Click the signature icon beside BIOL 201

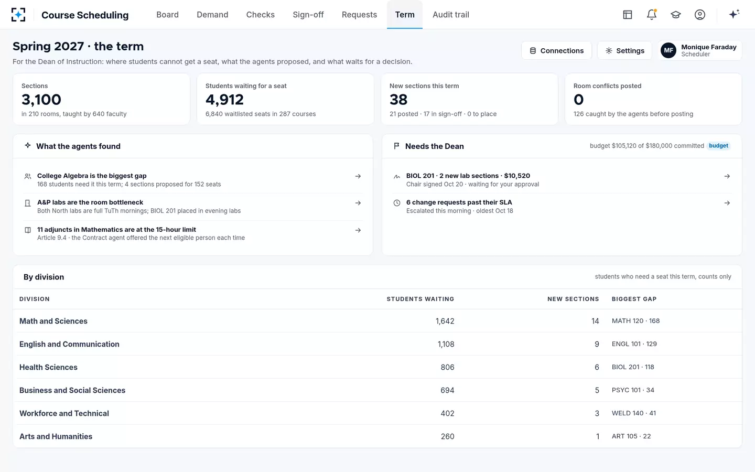pyautogui.click(x=397, y=176)
